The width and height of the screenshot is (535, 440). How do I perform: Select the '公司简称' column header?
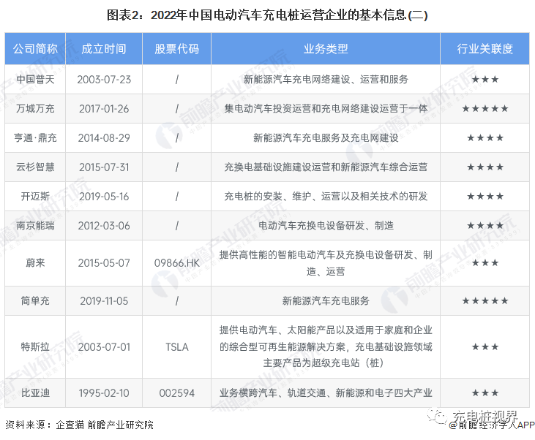coord(35,49)
